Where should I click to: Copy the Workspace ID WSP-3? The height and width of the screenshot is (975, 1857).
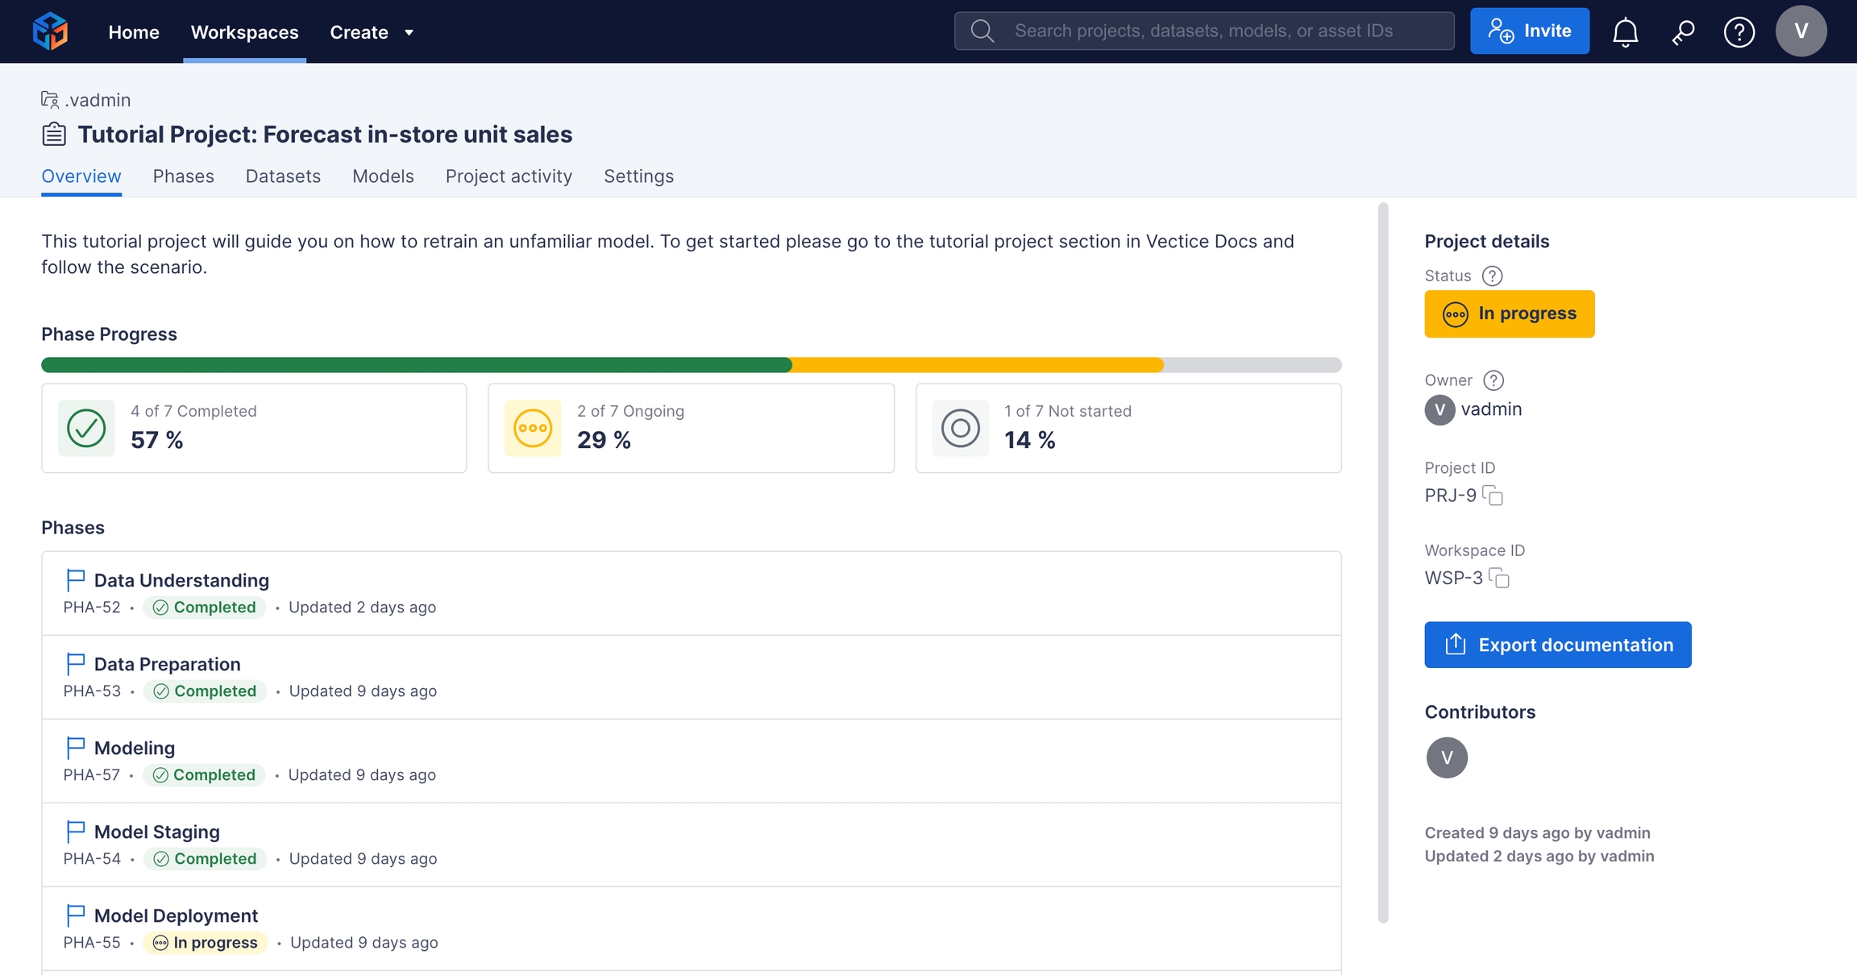1499,578
